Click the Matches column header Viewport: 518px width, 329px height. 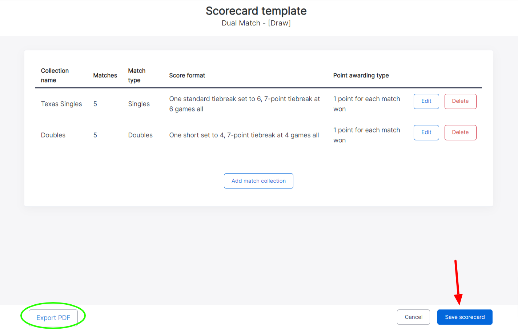[105, 76]
